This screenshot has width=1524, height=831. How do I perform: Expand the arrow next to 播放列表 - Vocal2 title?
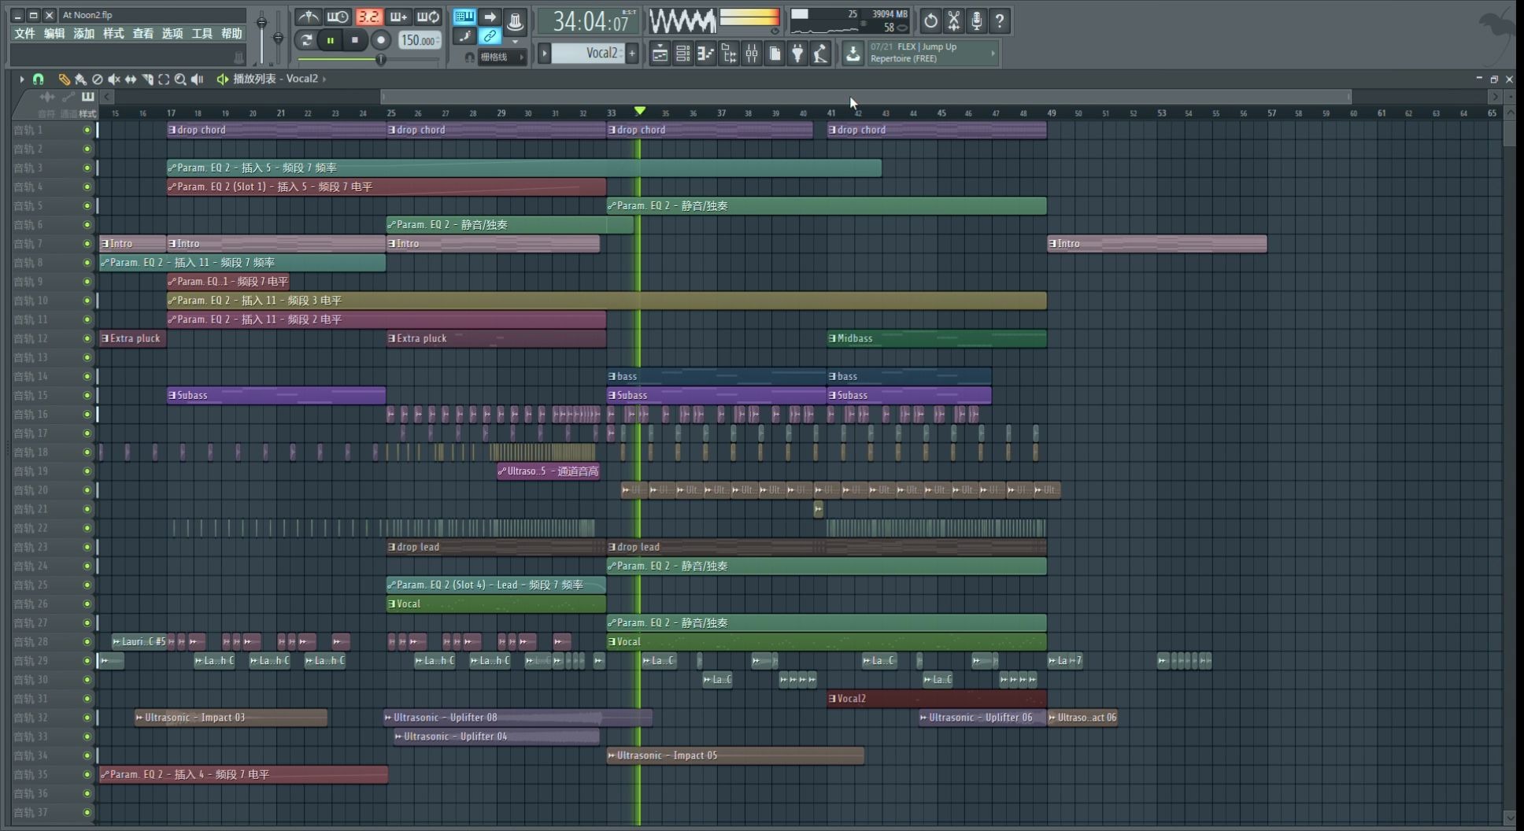point(324,79)
